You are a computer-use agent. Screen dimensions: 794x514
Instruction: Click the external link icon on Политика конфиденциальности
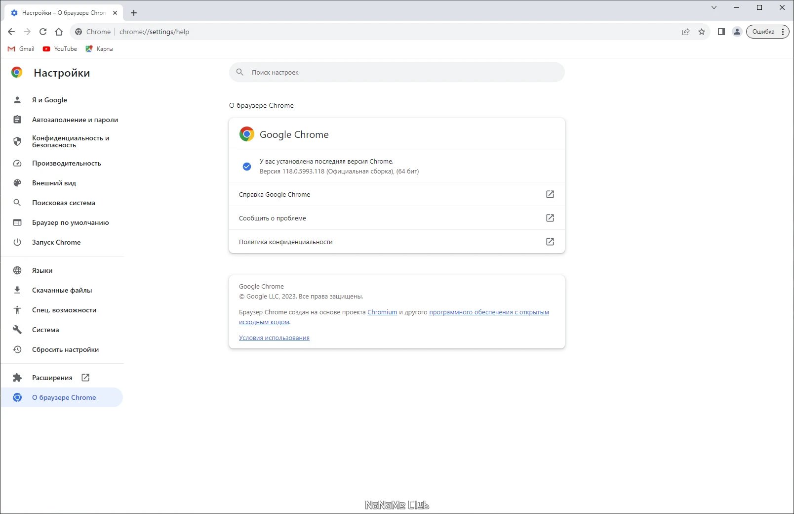point(550,242)
